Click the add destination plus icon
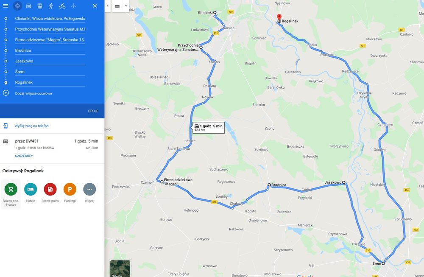 6,93
